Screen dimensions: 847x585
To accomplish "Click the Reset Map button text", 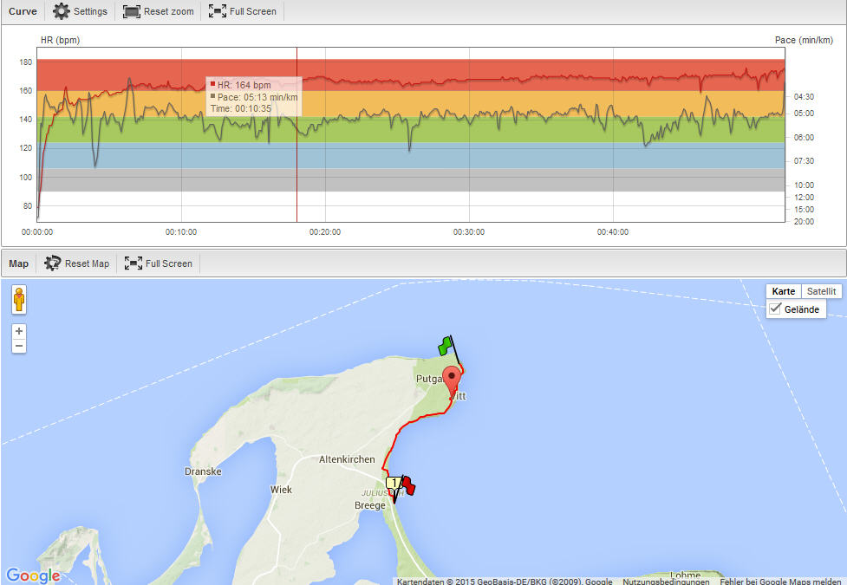I will click(87, 263).
